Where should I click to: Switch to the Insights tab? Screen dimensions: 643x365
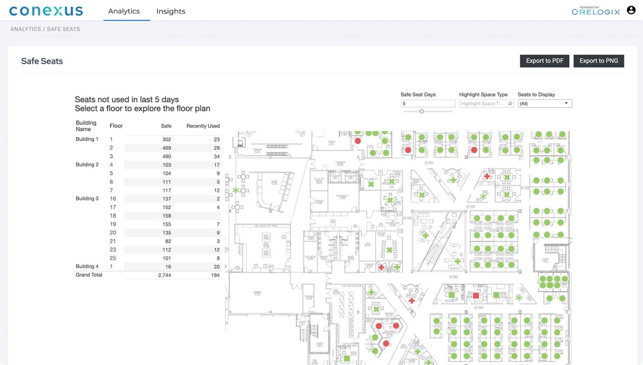(x=171, y=11)
